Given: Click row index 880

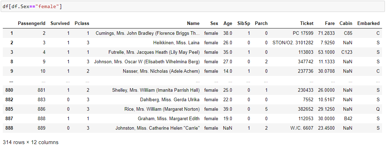Looking at the screenshot, I should coord(9,90).
